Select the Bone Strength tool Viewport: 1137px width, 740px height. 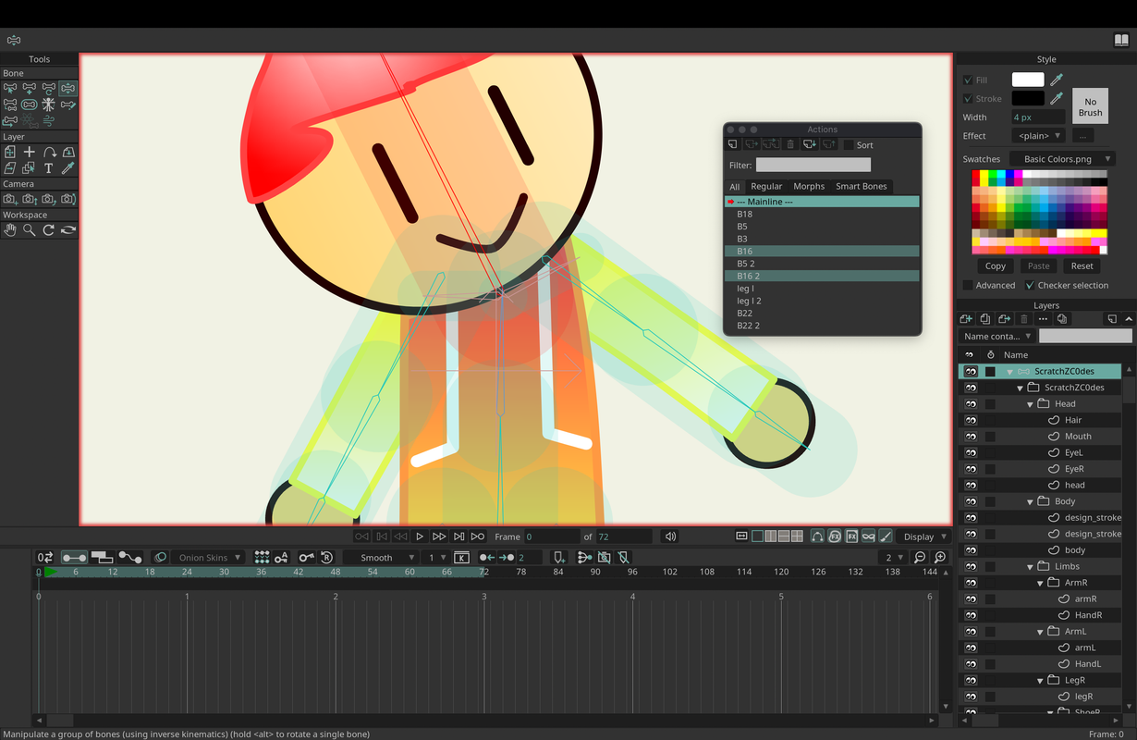click(30, 105)
